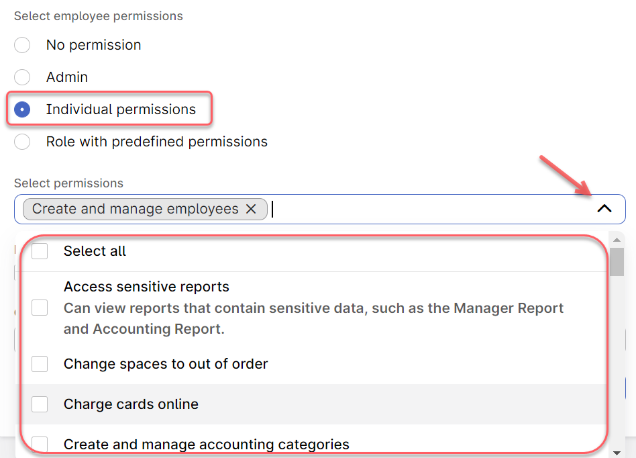Select the Charge cards online list entry
The image size is (636, 458).
coord(313,404)
